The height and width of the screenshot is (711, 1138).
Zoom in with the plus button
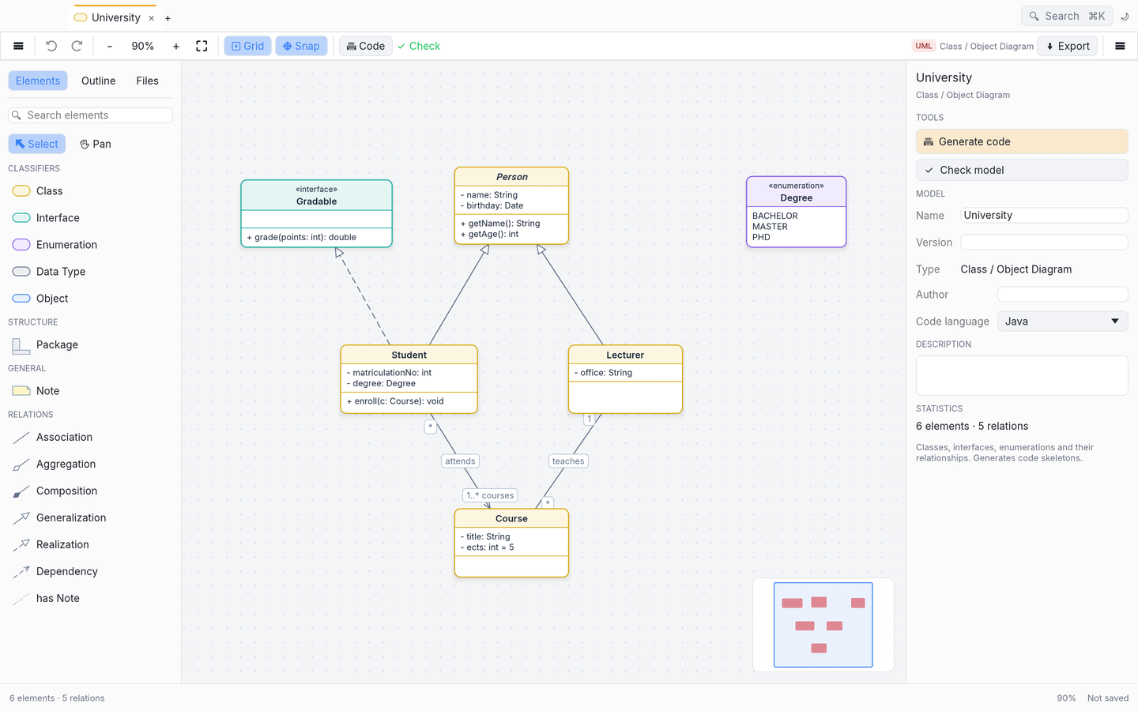(x=176, y=46)
